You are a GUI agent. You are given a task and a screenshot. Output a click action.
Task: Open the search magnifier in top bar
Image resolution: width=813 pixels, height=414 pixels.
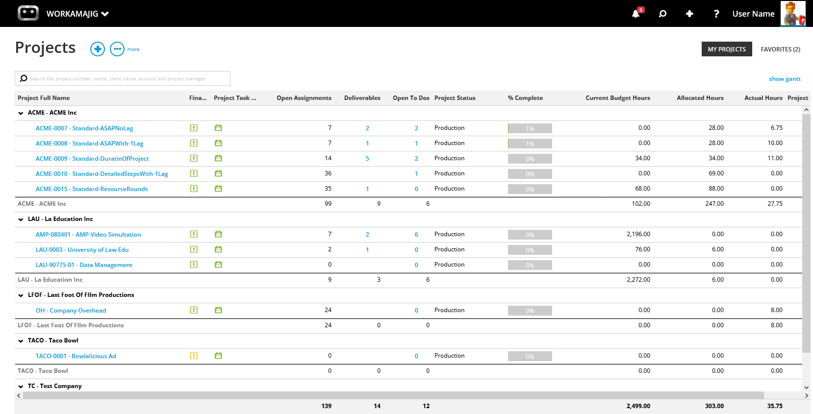(662, 14)
